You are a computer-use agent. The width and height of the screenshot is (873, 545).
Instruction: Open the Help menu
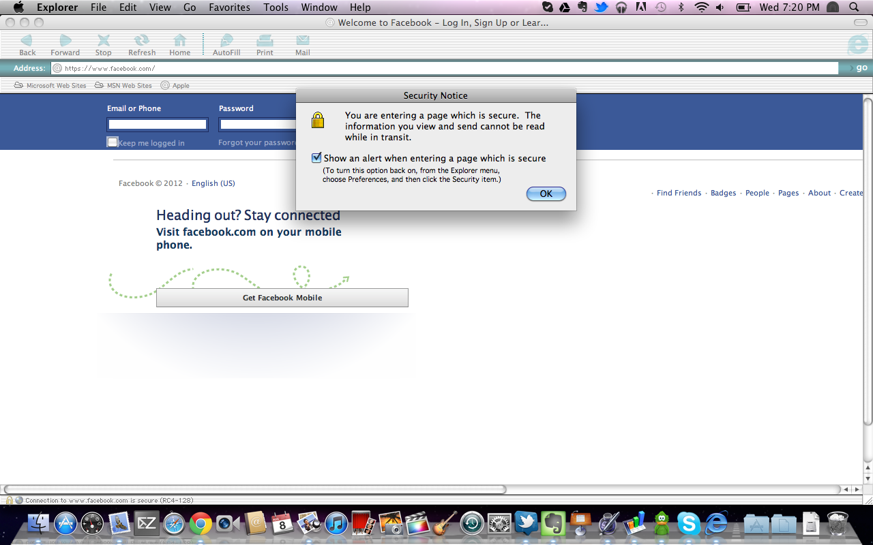[x=360, y=7]
